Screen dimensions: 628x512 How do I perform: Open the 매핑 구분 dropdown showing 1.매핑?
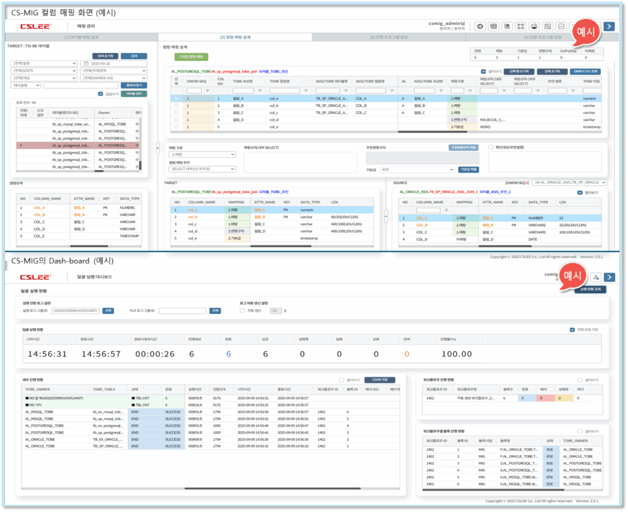point(202,155)
